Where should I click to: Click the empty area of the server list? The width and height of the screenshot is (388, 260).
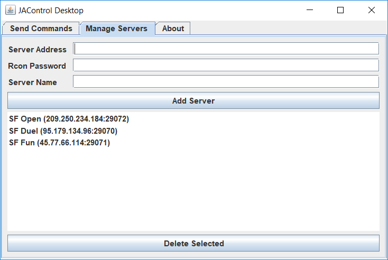(193, 189)
